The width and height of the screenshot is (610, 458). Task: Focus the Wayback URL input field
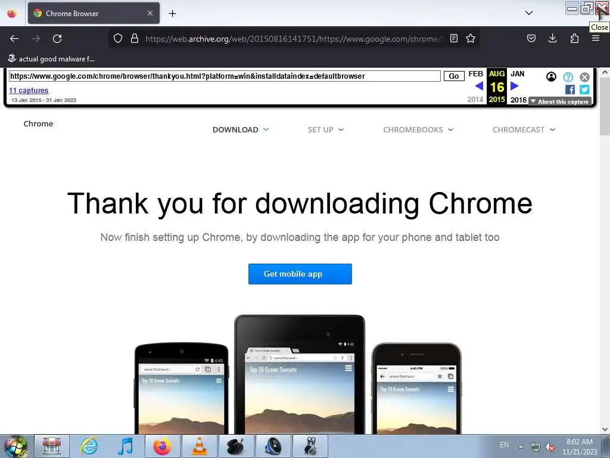click(225, 76)
